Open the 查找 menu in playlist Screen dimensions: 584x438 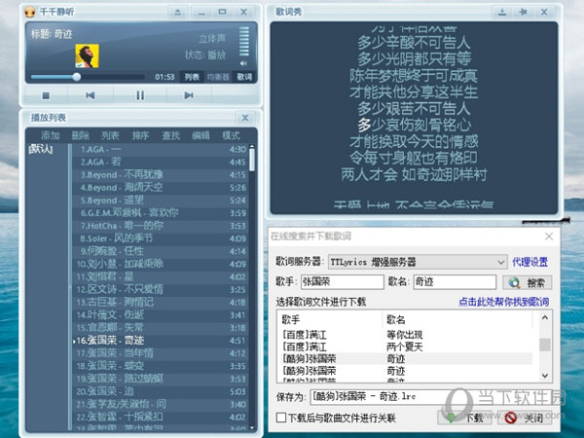click(171, 135)
